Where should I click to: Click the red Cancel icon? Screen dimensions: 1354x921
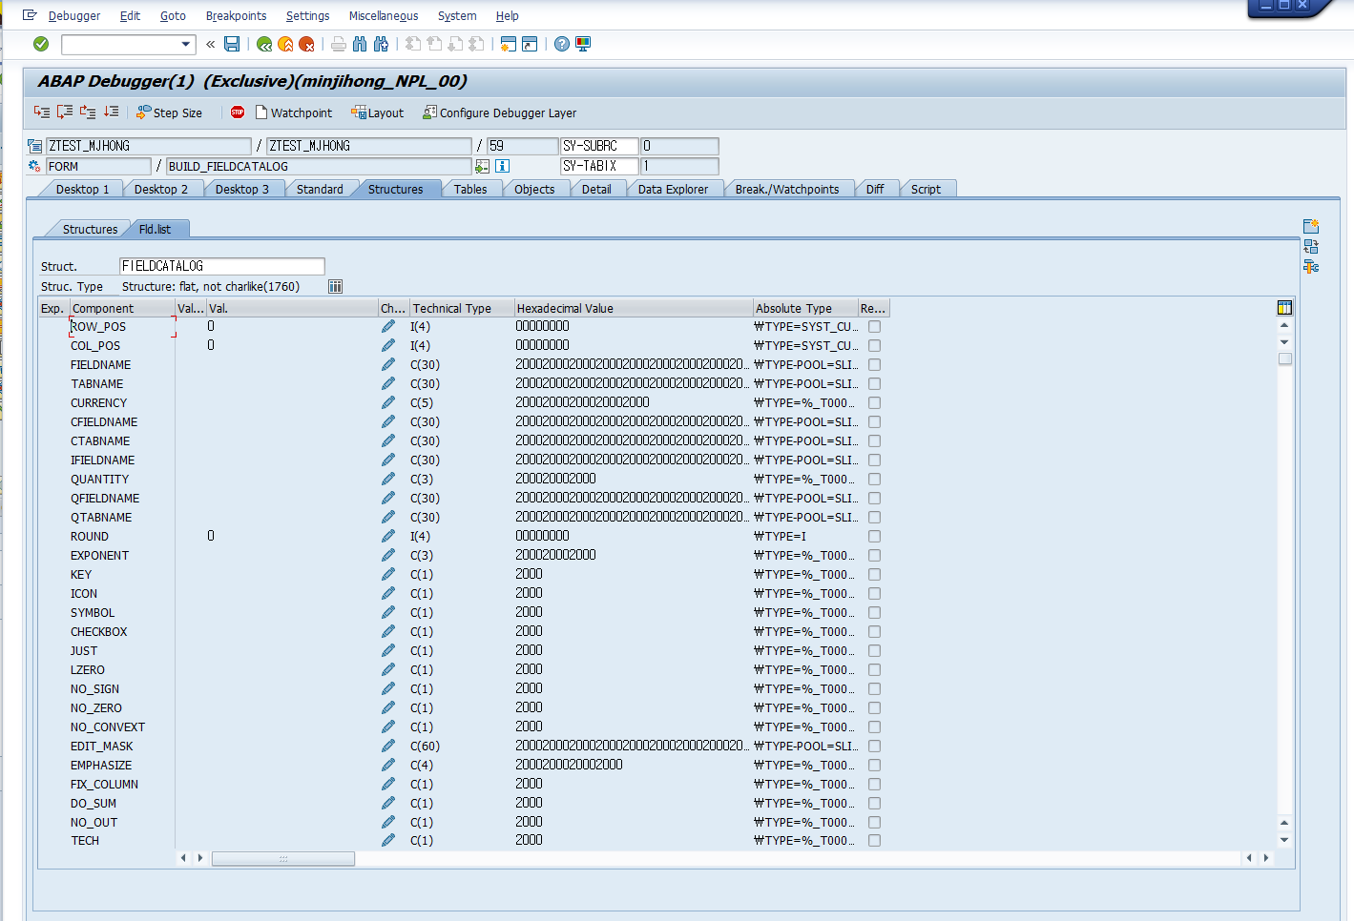pyautogui.click(x=306, y=44)
